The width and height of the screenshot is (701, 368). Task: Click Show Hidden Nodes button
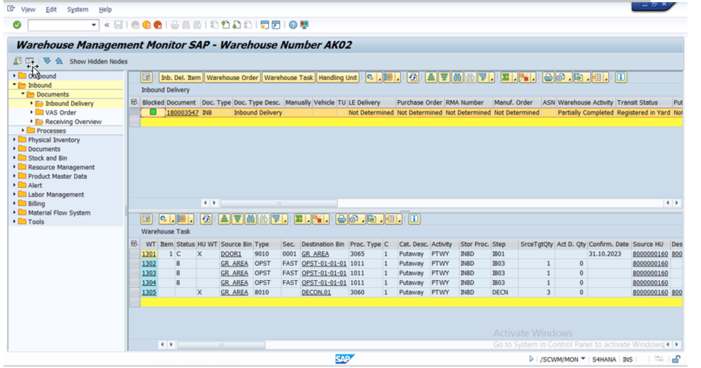99,62
